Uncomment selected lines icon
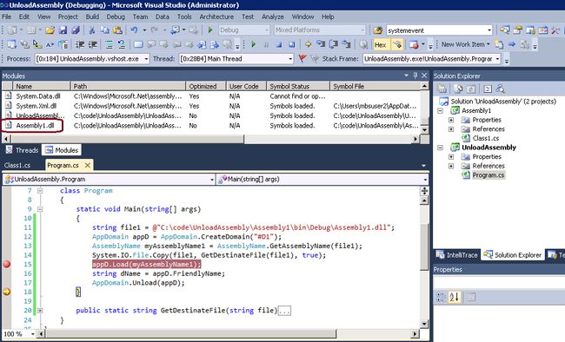Viewport: 565px width, 342px height. (x=122, y=44)
